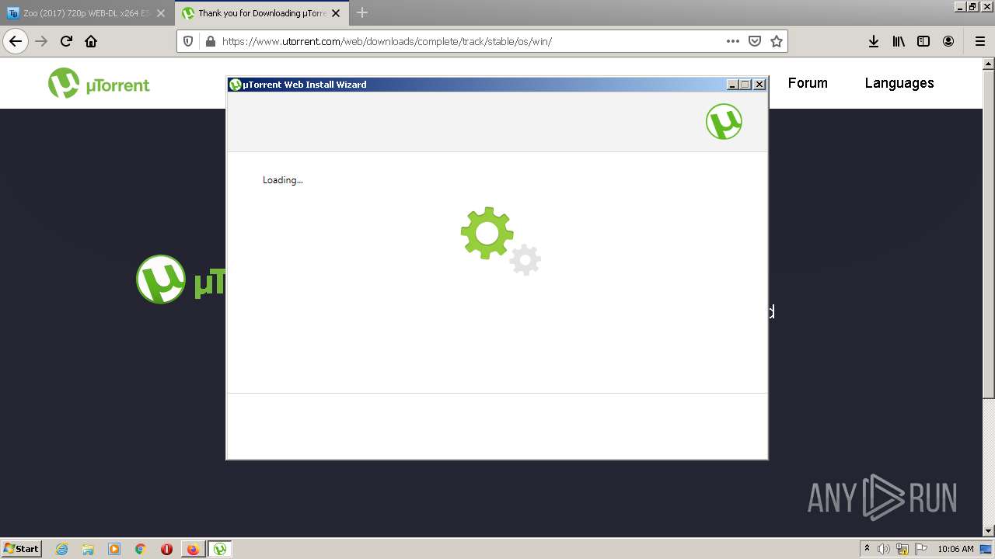
Task: Minimize the µTorrent Web Install Wizard
Action: click(732, 85)
